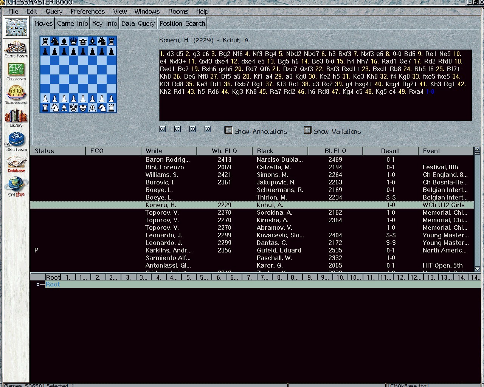Step forward one move in the game
This screenshot has width=484, height=387.
193,129
